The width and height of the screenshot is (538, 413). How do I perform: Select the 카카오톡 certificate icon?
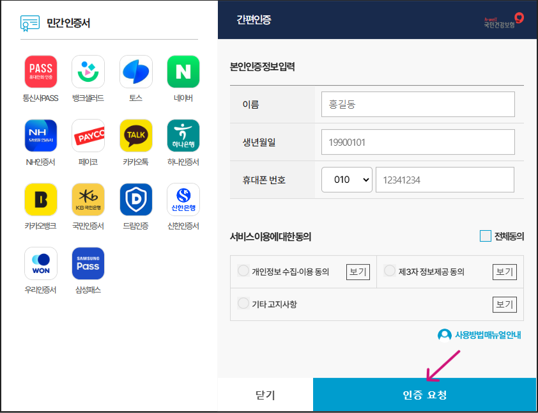tap(135, 135)
